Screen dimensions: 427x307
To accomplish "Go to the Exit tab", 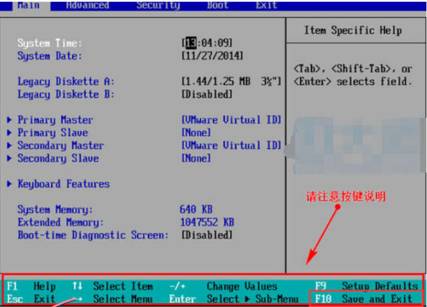I will tap(266, 5).
